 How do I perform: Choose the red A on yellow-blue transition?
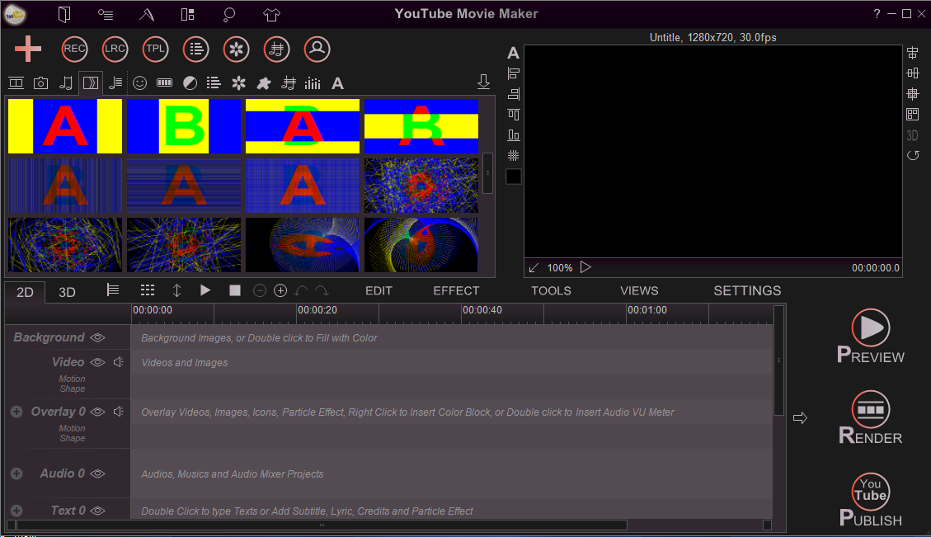coord(65,126)
